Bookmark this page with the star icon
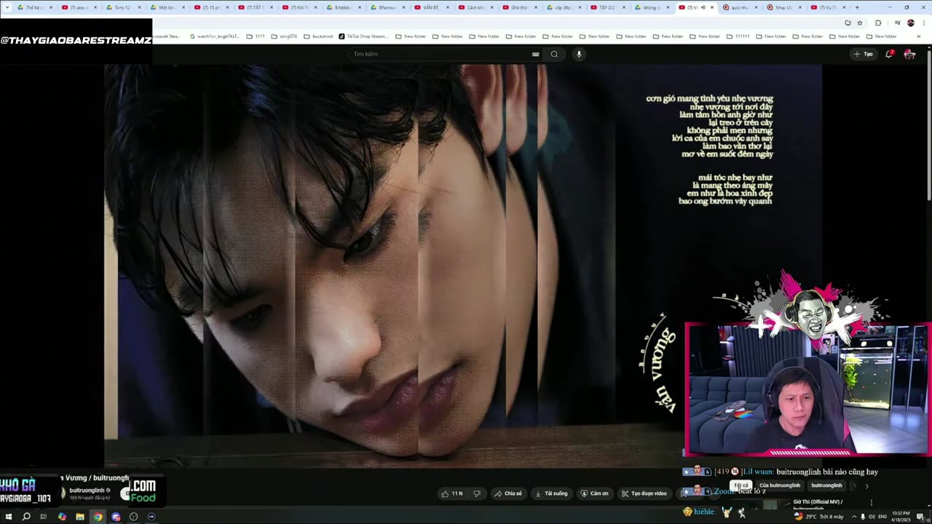The height and width of the screenshot is (524, 932). click(860, 23)
